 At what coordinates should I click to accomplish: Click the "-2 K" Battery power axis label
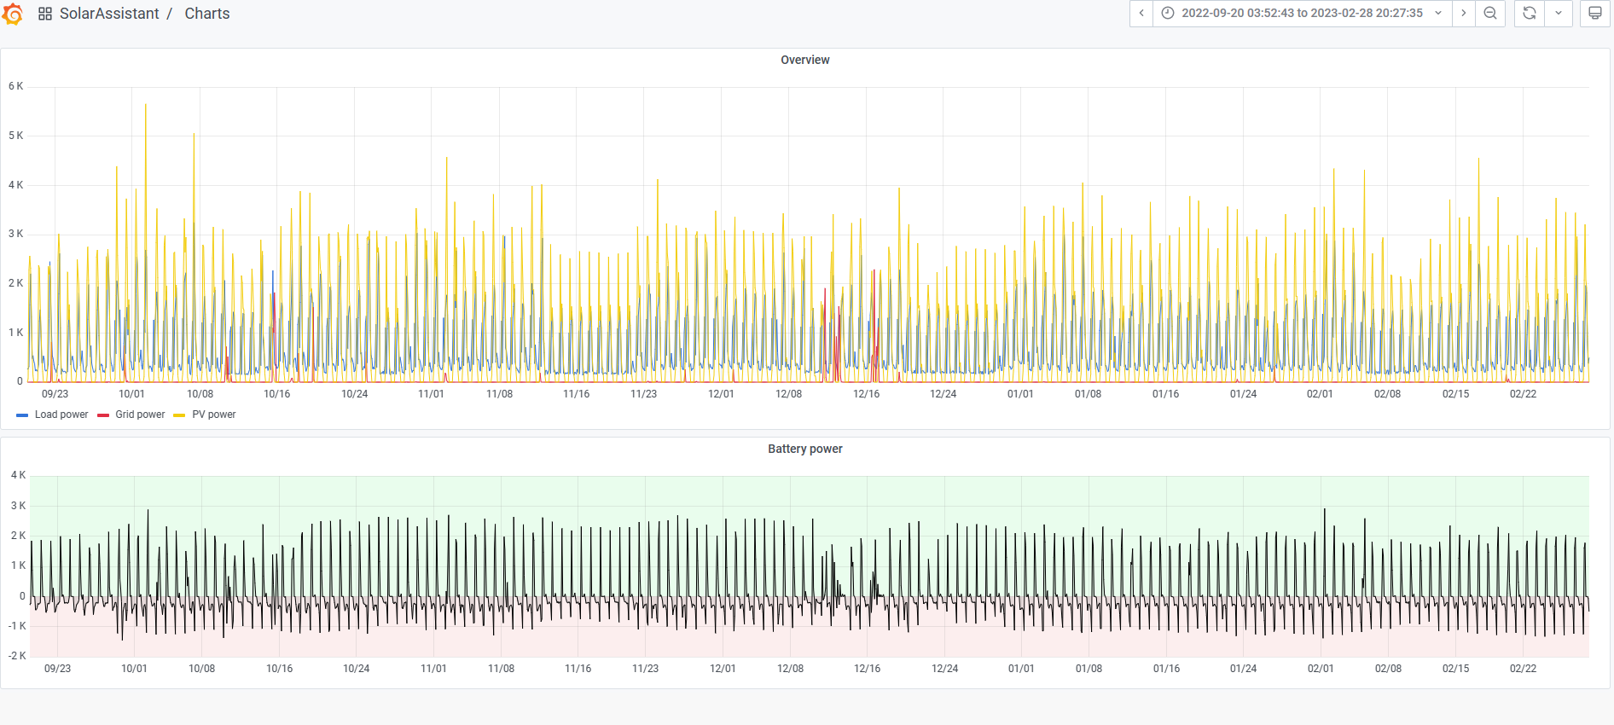click(17, 656)
